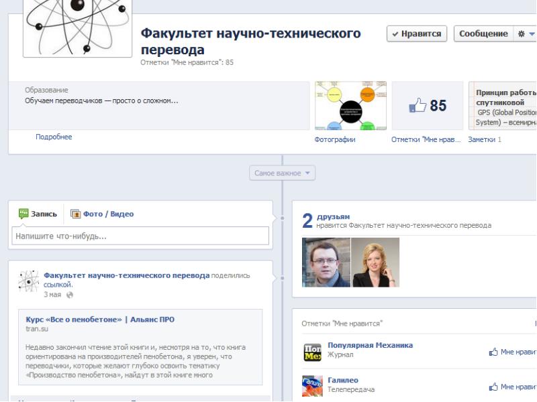Click the globe privacy icon under post
This screenshot has width=537, height=402.
[x=70, y=295]
